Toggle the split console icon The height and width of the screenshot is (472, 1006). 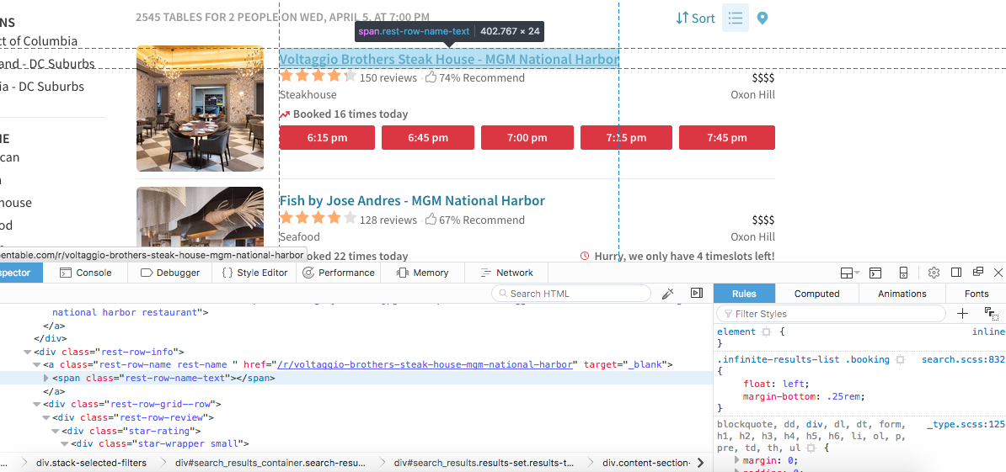coord(875,273)
